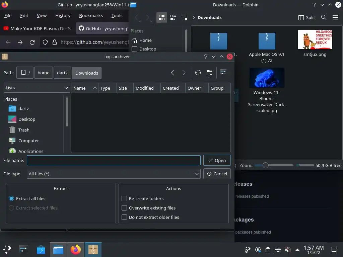Switch Dolphin to compact view mode
The width and height of the screenshot is (343, 257).
173,17
